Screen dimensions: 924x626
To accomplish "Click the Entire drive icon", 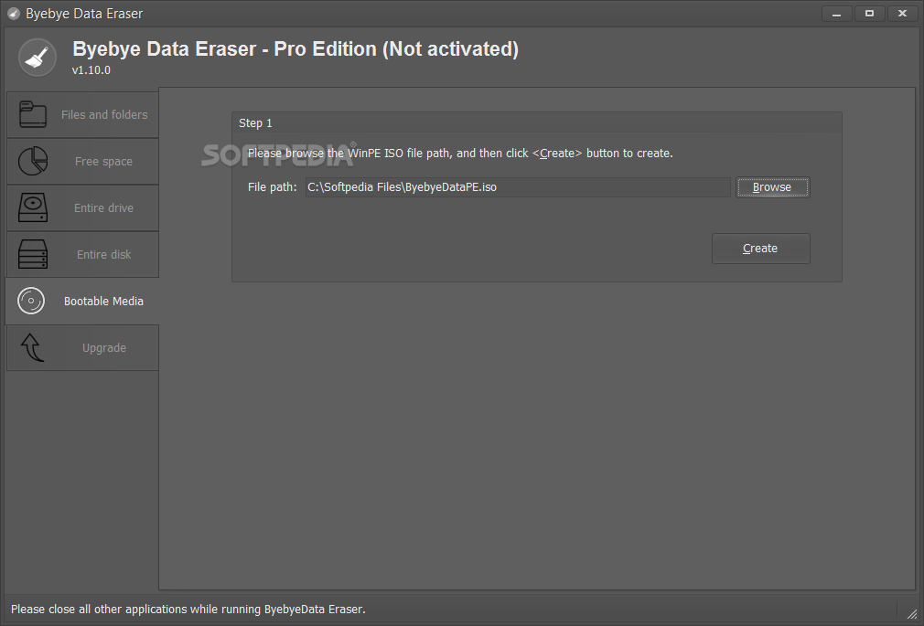I will 32,207.
